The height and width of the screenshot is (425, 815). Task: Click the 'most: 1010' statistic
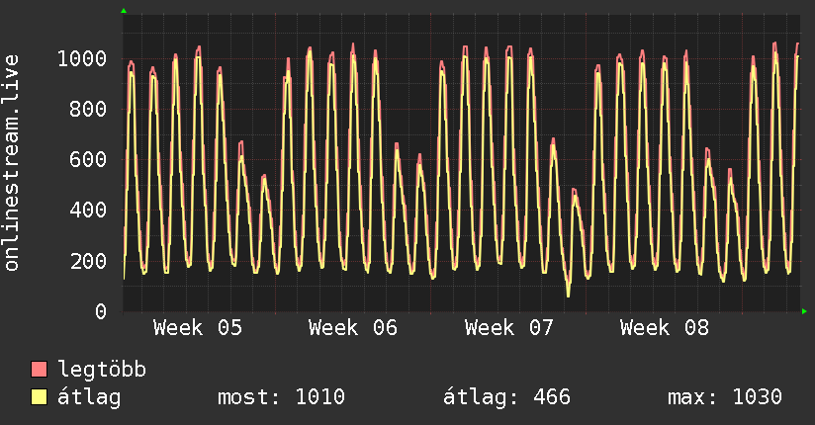tap(281, 397)
